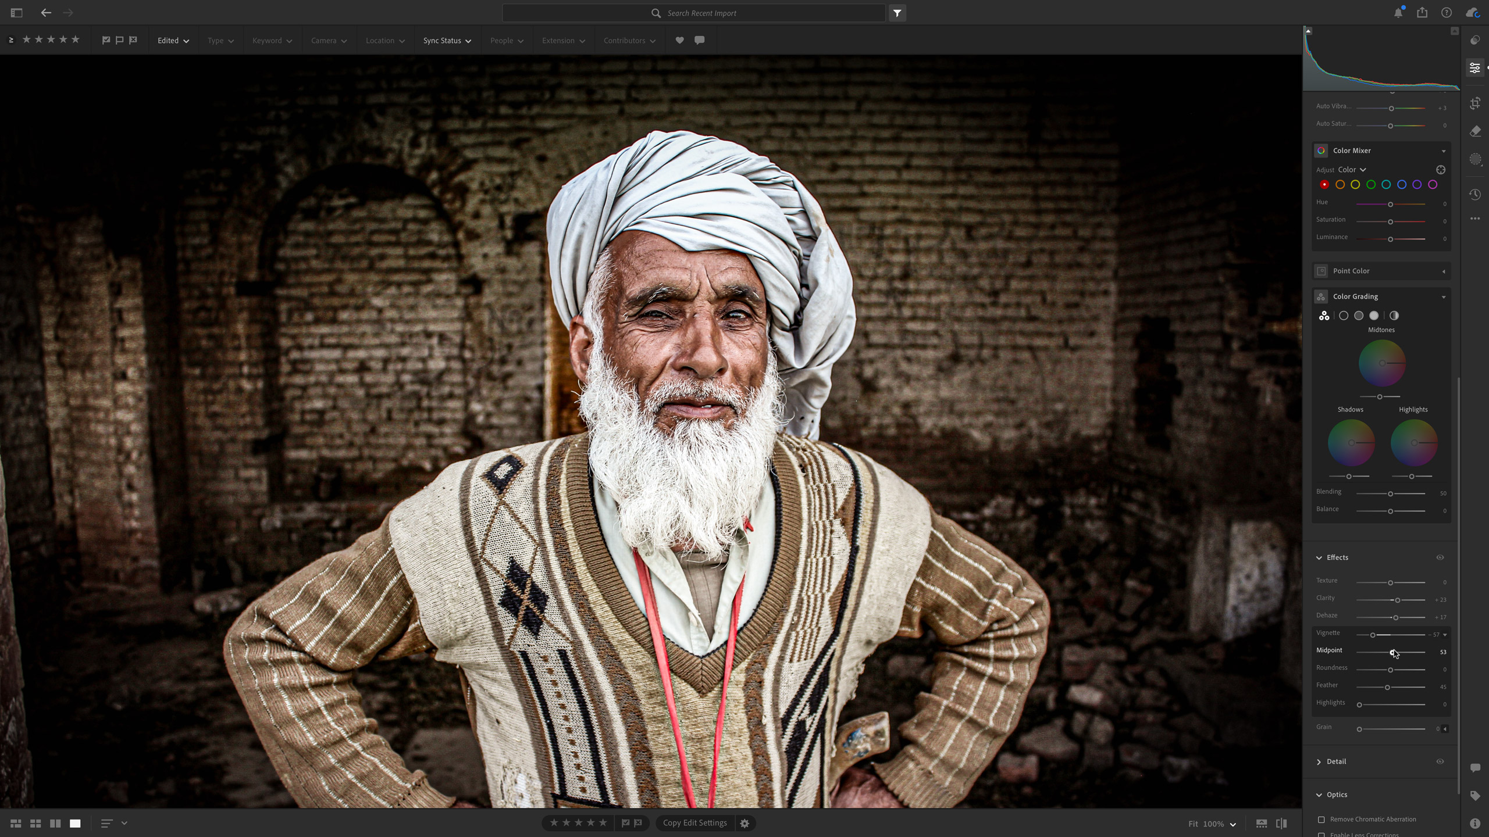The width and height of the screenshot is (1489, 837).
Task: Toggle the Detail panel visibility eye
Action: 1441,761
